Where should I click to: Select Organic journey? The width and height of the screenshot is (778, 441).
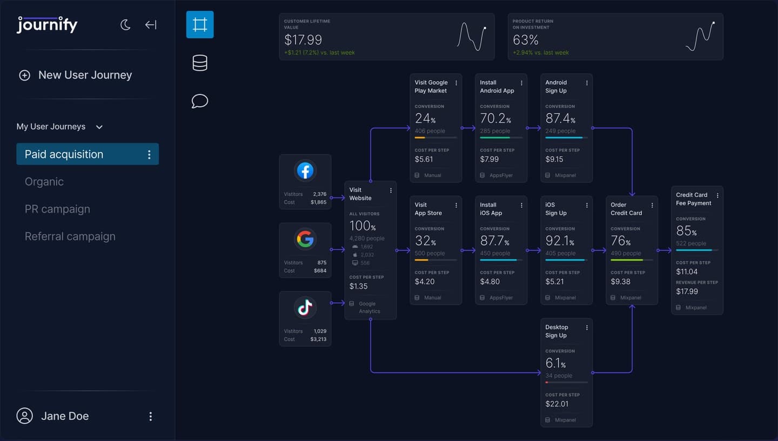click(x=44, y=182)
